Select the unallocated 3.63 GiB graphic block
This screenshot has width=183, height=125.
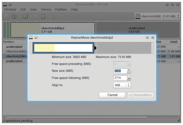(x=138, y=30)
